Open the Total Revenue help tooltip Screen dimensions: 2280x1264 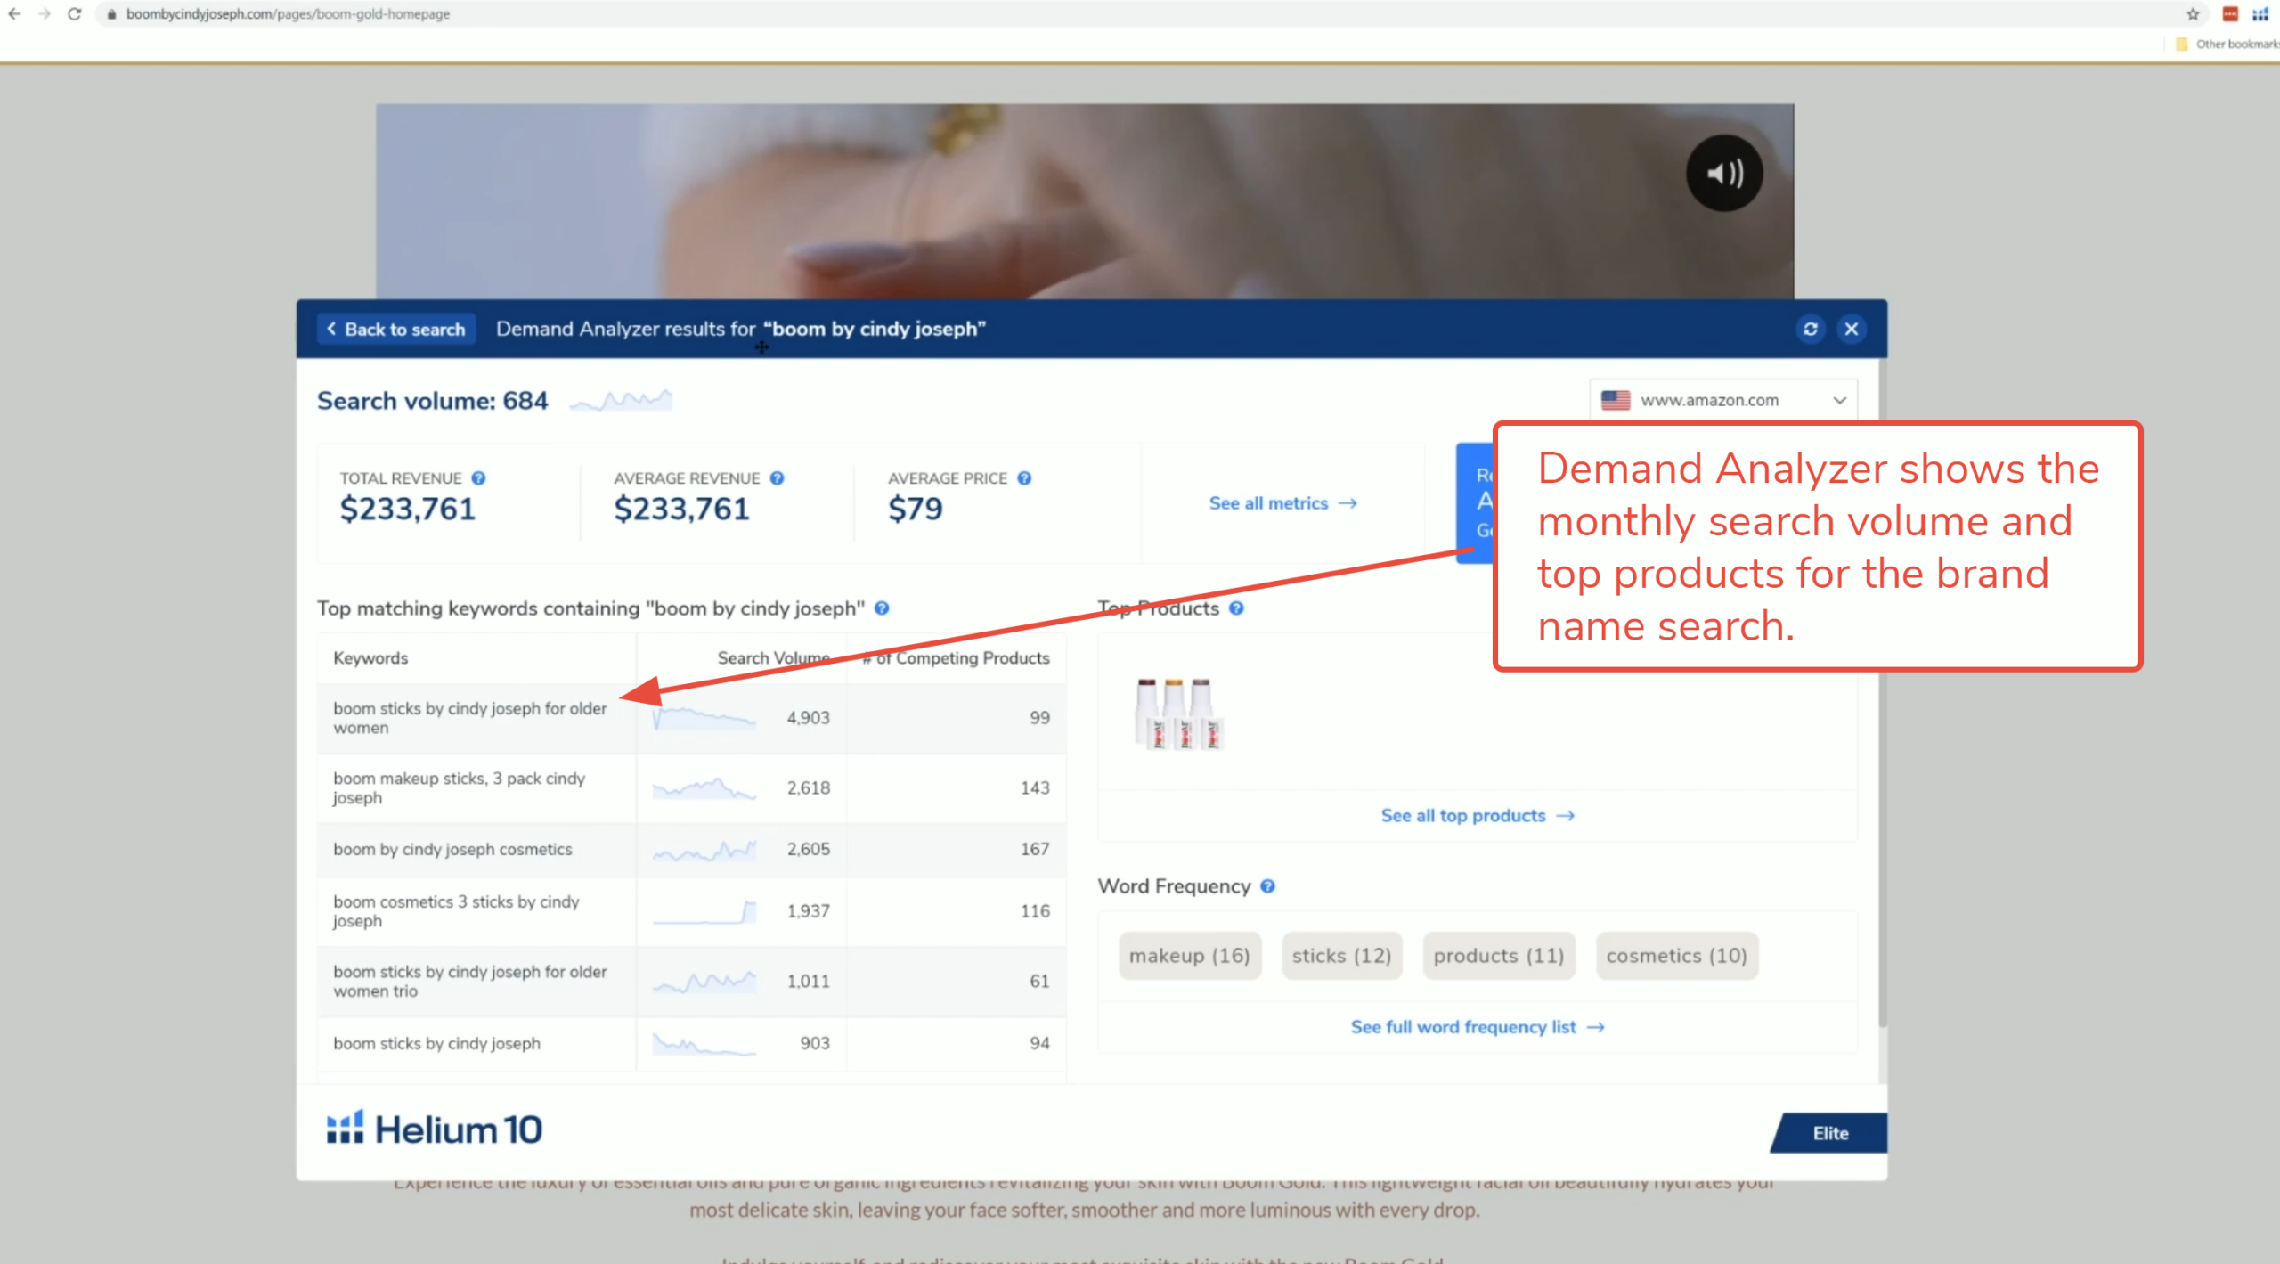(478, 477)
